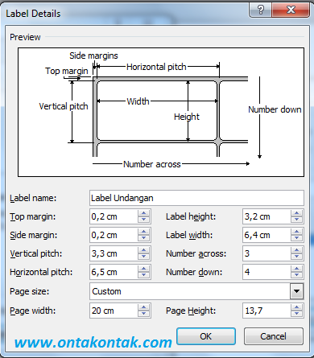Edit the Label name field
Viewport: 314px width, 358px height.
point(196,198)
